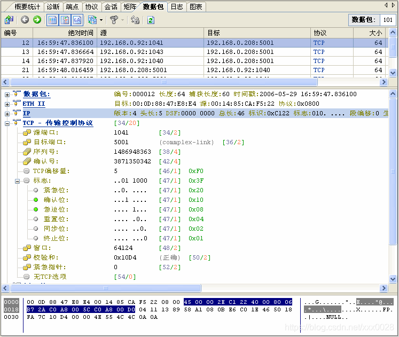Click the refresh document icon
Screen dimensions: 399x337
click(151, 20)
